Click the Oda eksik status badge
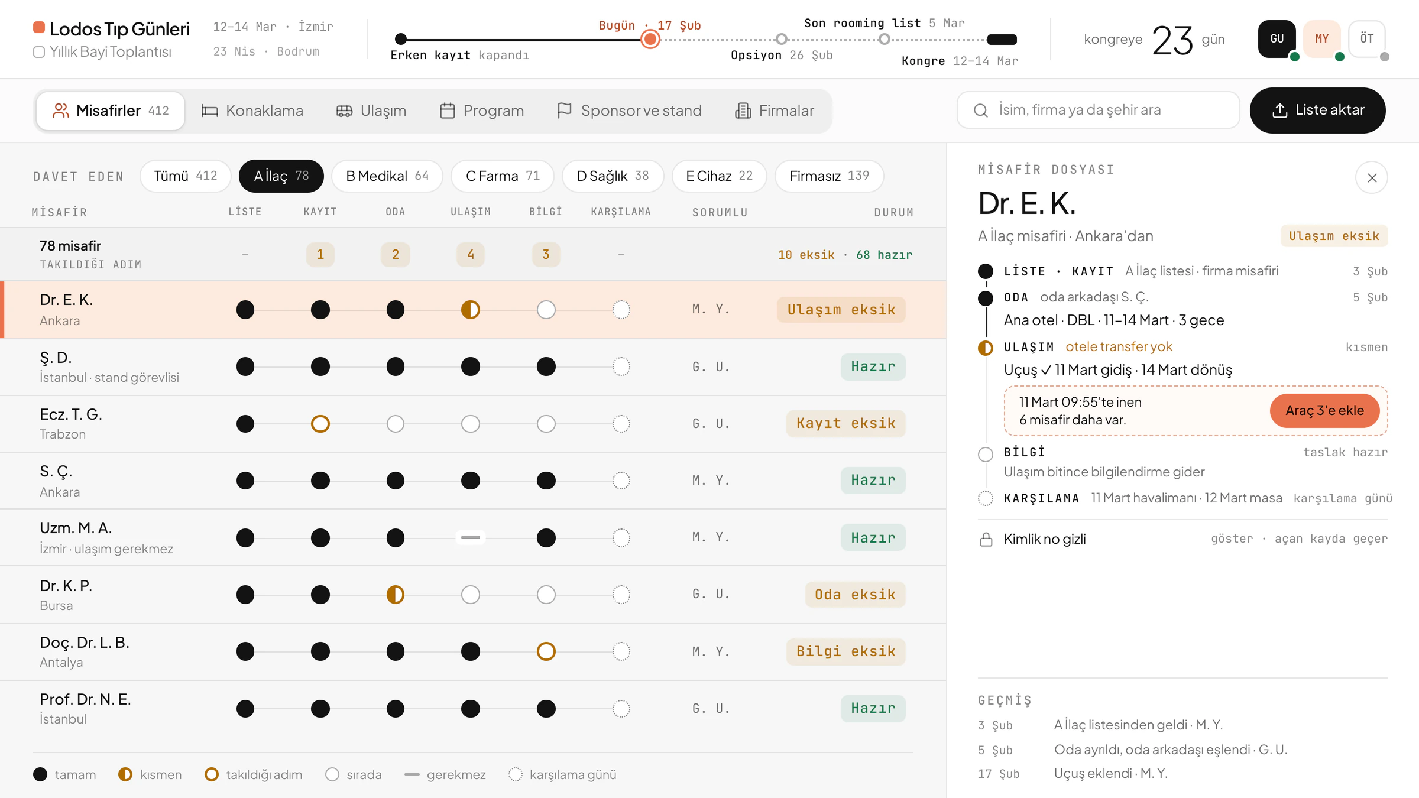Viewport: 1419px width, 798px height. [855, 595]
